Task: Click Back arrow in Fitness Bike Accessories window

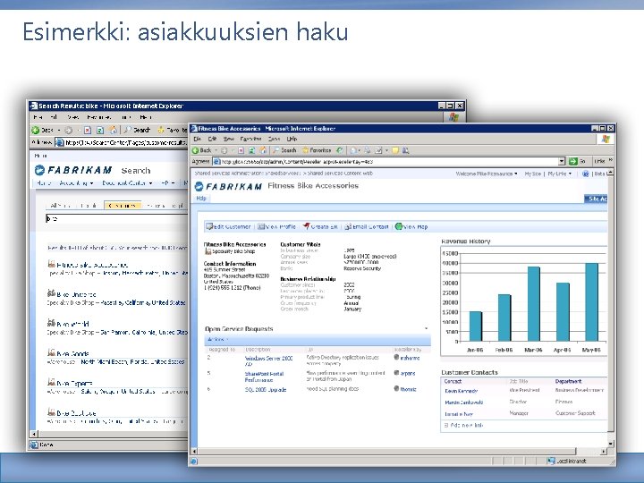Action: point(196,150)
